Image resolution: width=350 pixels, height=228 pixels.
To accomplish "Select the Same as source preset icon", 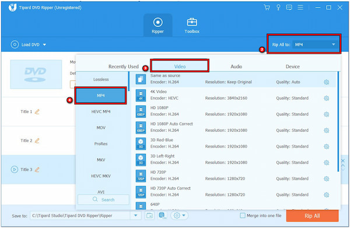I will coord(141,79).
